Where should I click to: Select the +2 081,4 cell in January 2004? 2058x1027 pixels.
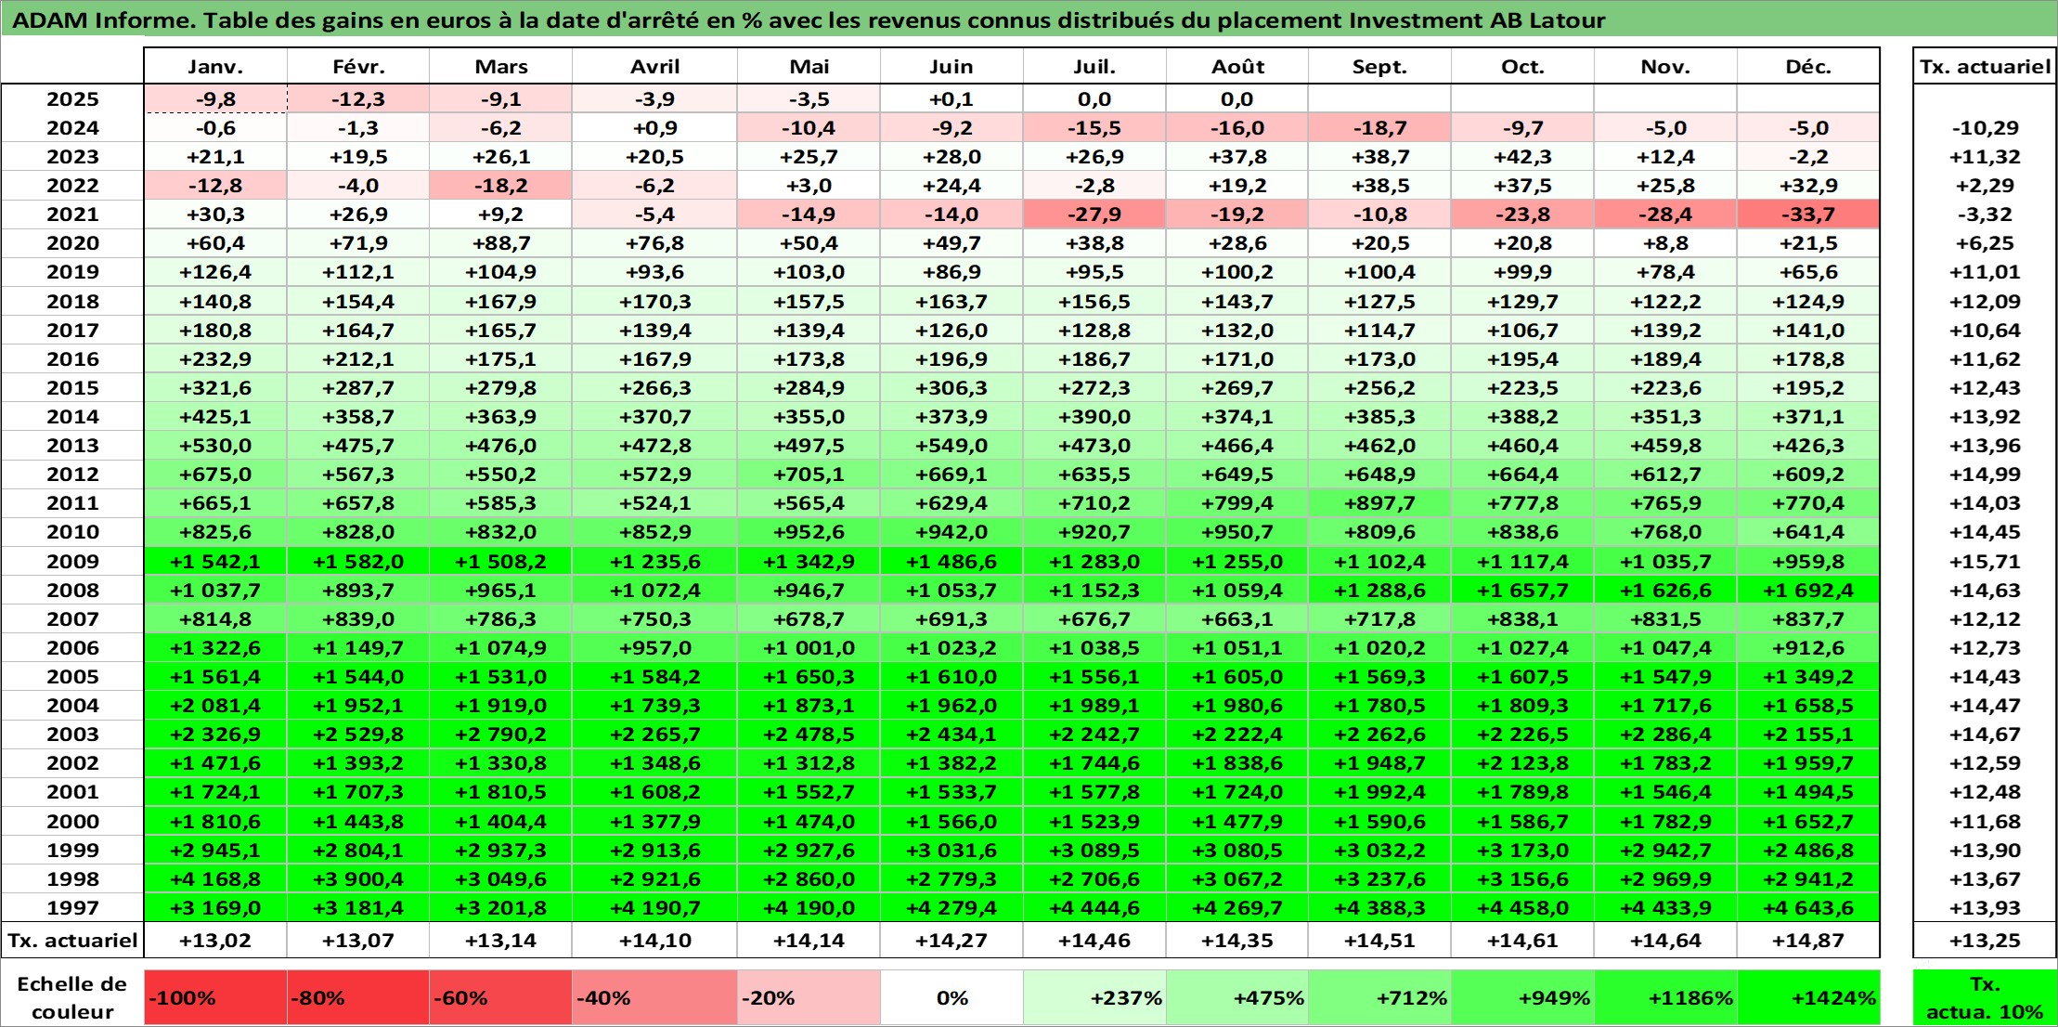[x=215, y=706]
